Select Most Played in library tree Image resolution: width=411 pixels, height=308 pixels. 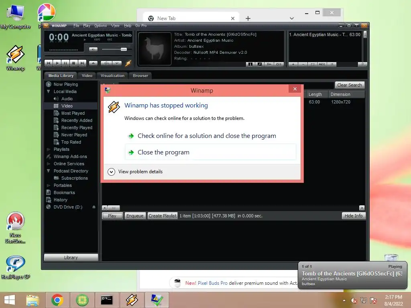[73, 113]
